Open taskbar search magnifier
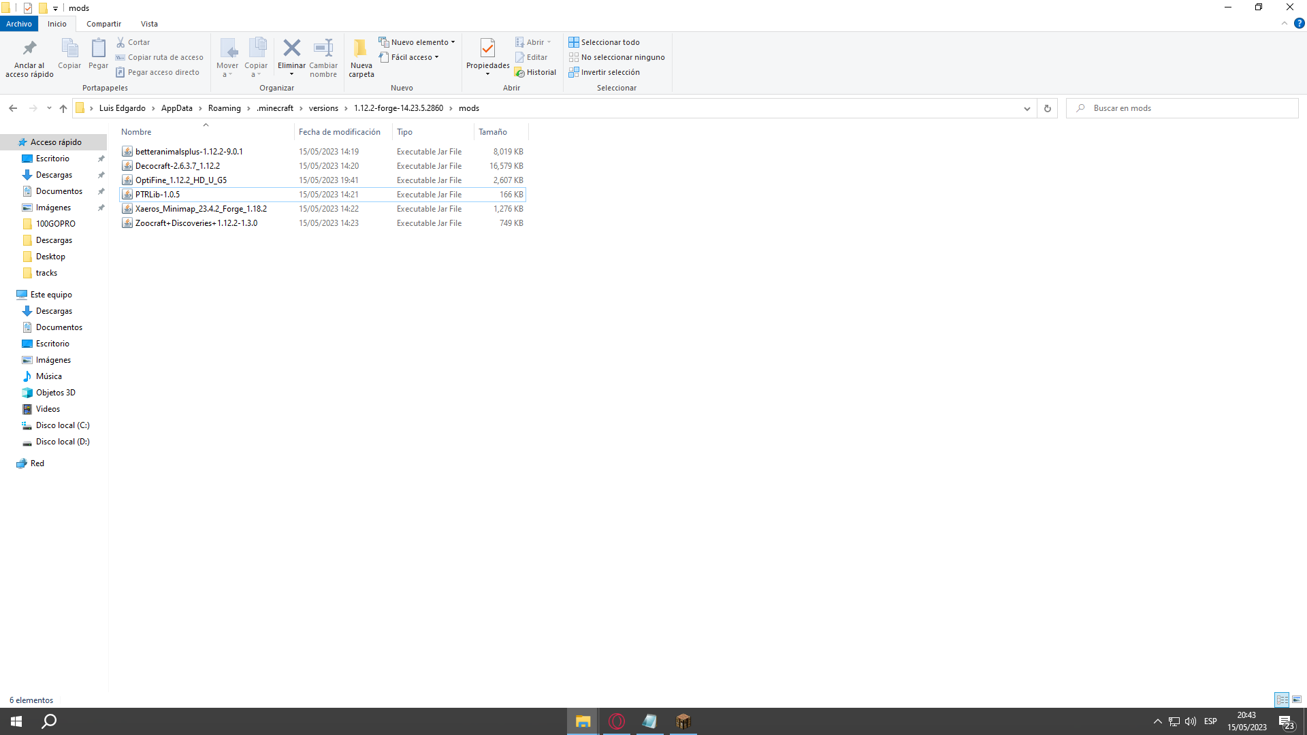Screen dimensions: 1307x735 pos(49,721)
